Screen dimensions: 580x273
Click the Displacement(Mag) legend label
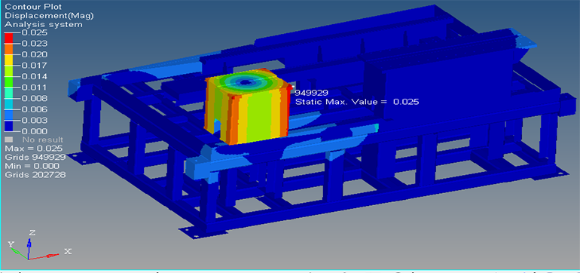49,16
